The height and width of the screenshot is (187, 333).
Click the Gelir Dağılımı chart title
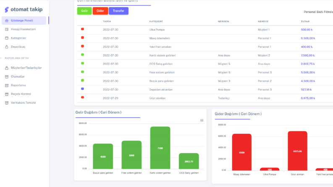[x=99, y=112]
